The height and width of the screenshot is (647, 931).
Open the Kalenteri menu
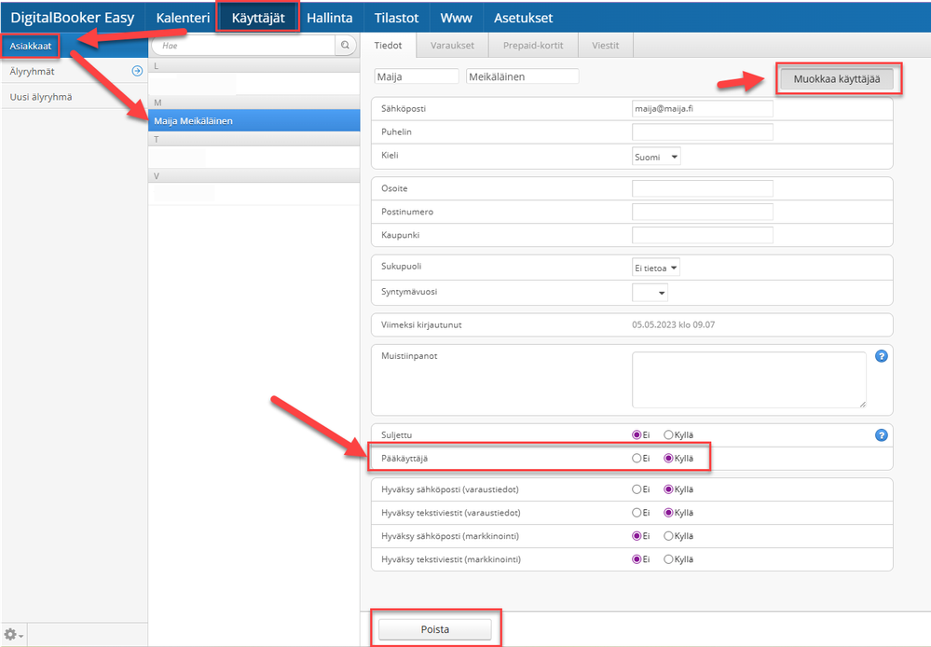click(x=183, y=17)
